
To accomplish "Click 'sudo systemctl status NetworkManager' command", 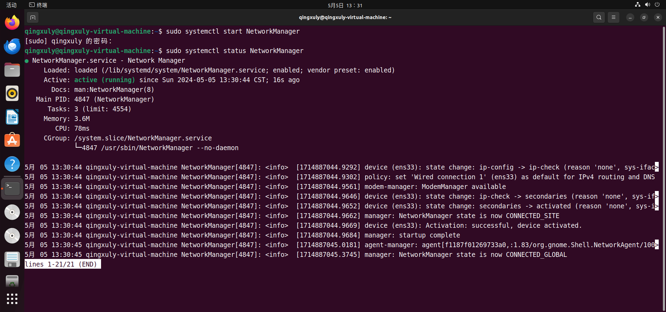I will coord(235,51).
